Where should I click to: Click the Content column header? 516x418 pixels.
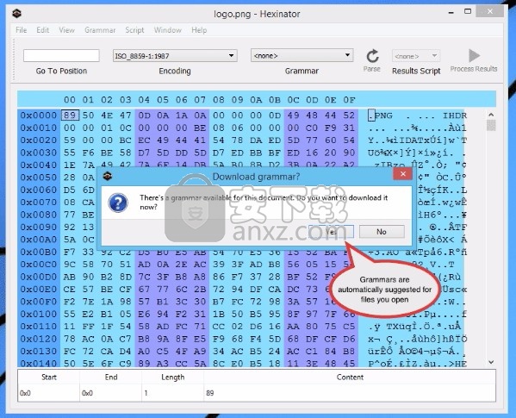350,377
